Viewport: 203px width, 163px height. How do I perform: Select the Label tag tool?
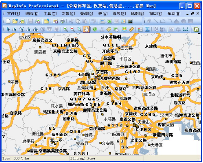coord(109,29)
